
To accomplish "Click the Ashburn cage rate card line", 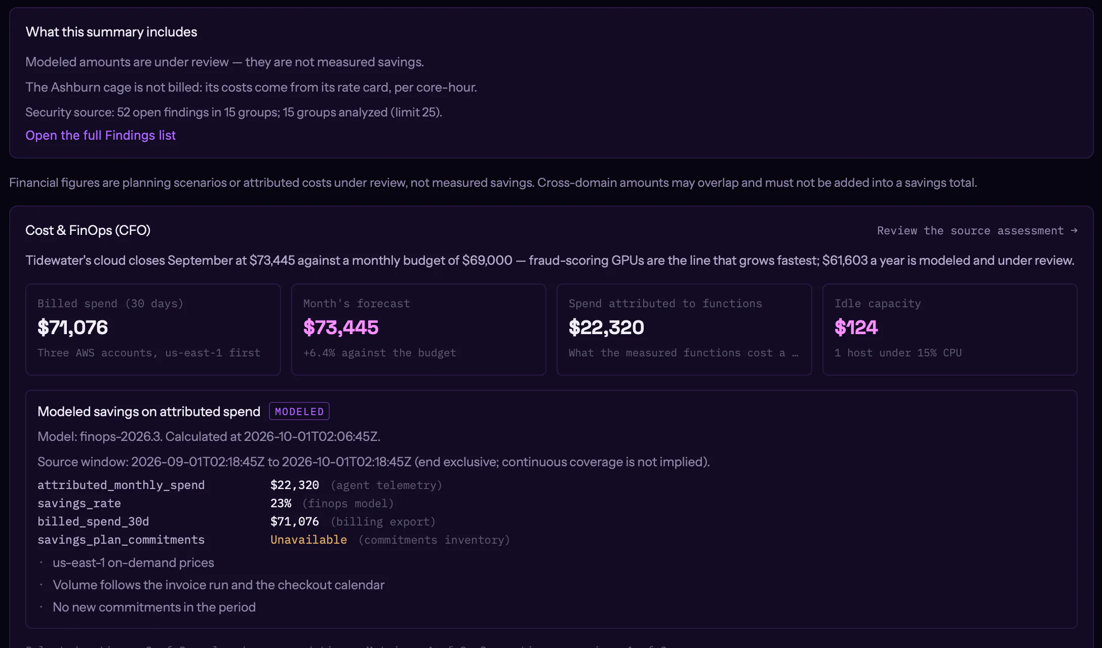I will [x=251, y=87].
